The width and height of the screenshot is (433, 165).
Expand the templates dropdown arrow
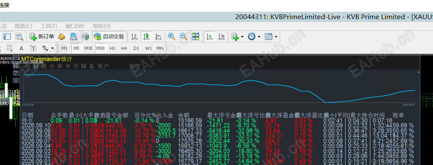(x=275, y=37)
